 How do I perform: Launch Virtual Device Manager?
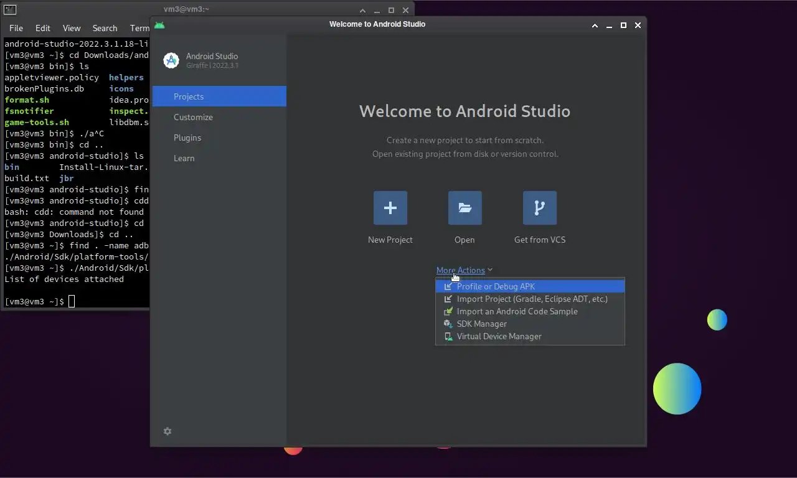pos(530,336)
